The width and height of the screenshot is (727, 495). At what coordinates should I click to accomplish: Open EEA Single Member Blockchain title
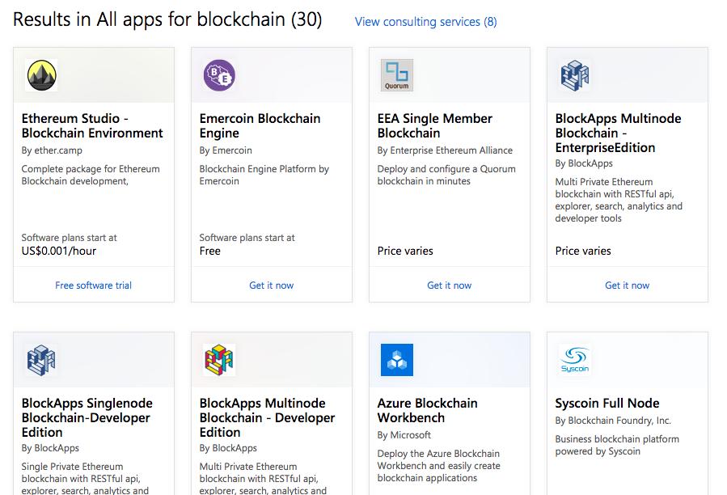point(435,125)
